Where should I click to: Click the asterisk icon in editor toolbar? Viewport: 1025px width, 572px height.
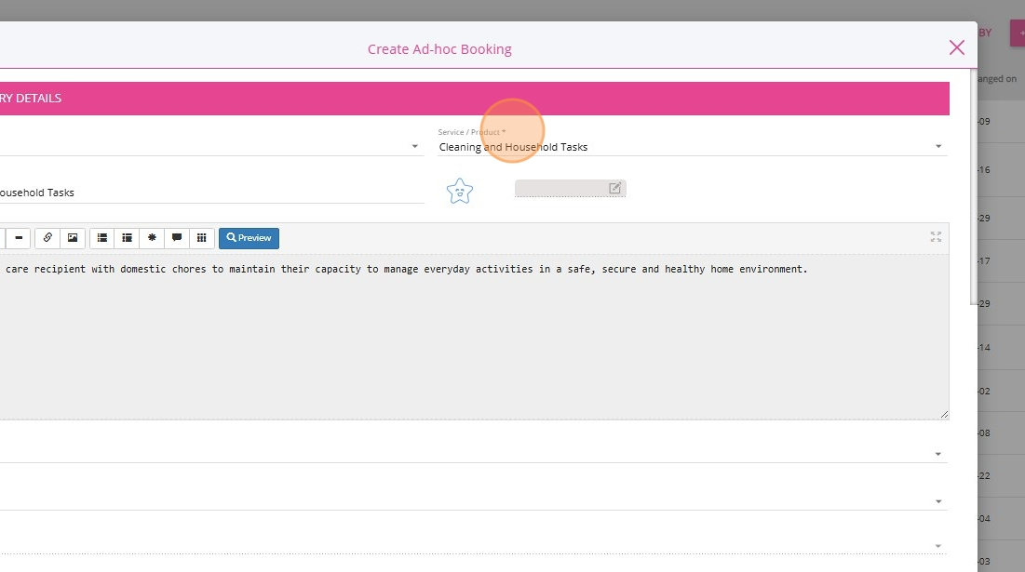pos(152,238)
